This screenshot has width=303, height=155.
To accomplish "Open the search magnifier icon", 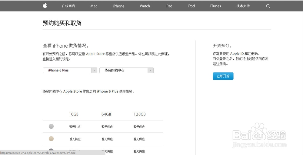I will pos(268,6).
